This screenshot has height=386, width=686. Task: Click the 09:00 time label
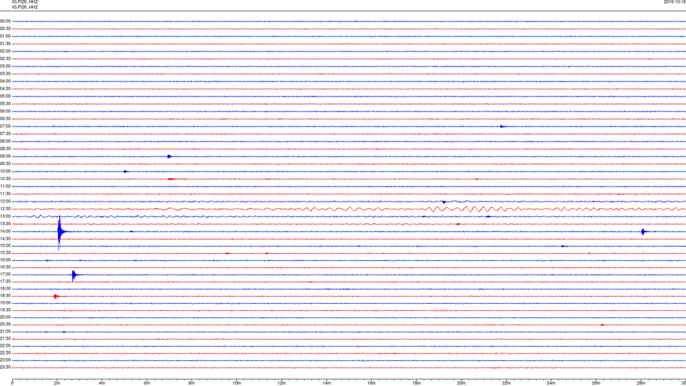point(5,157)
